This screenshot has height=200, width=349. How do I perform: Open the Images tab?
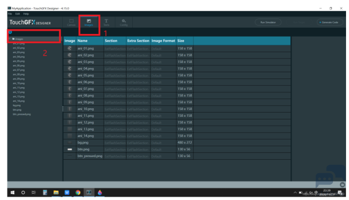(89, 23)
